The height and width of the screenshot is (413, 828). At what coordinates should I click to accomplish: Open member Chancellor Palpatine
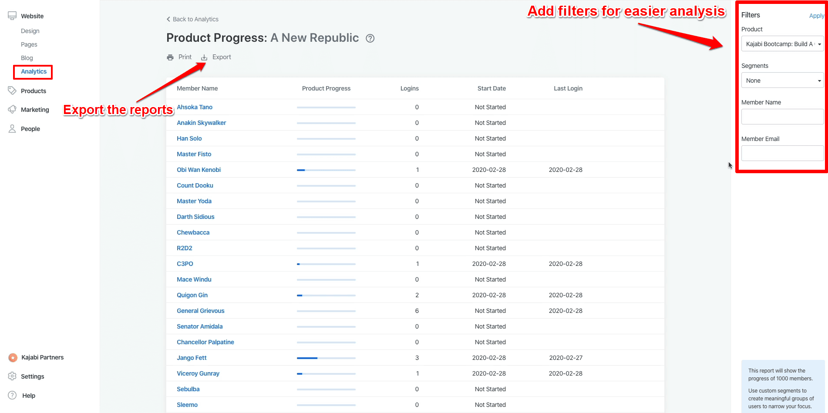[x=205, y=342]
